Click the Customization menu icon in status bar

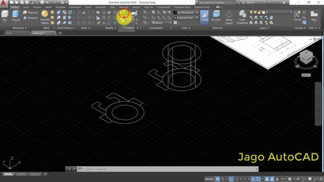(x=321, y=179)
